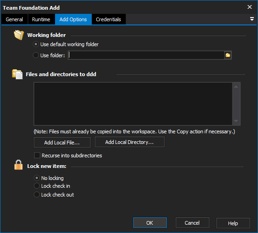Click the Lock new item heading text
The height and width of the screenshot is (233, 258).
47,166
